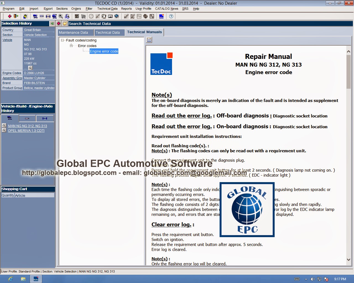Open the blue book technical manuals icon

(x=117, y=16)
